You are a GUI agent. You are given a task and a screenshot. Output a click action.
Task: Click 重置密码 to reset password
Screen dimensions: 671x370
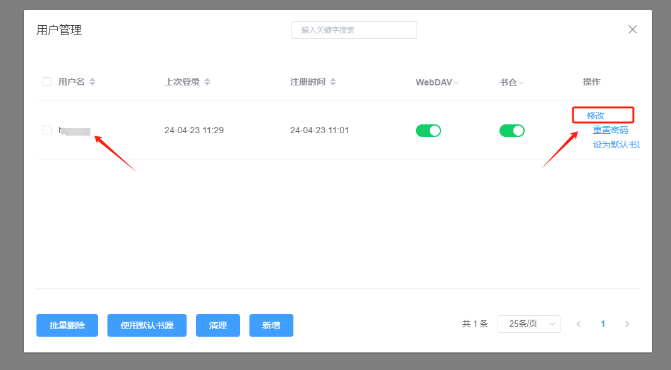(x=610, y=130)
